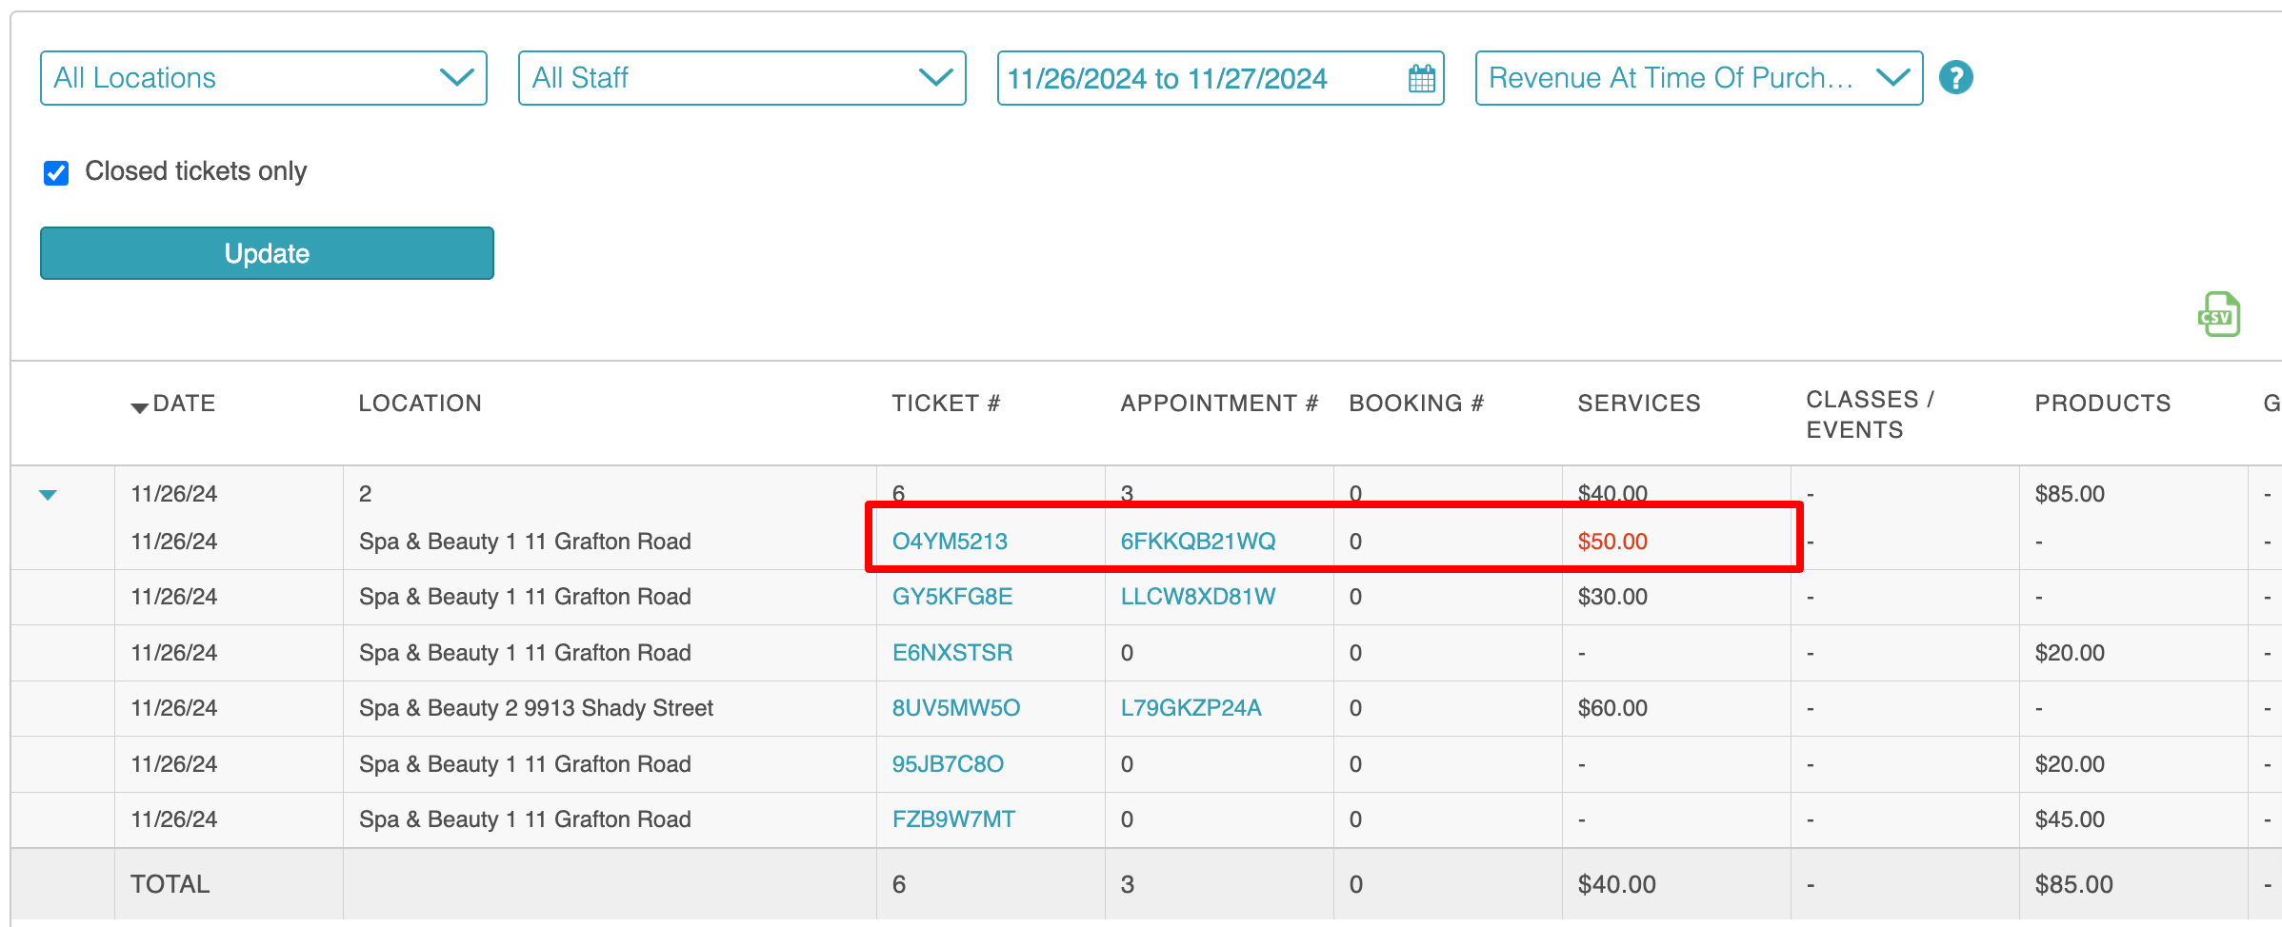Screen dimensions: 2282x927
Task: Click the CLASSES / EVENTS column header
Action: point(1870,415)
